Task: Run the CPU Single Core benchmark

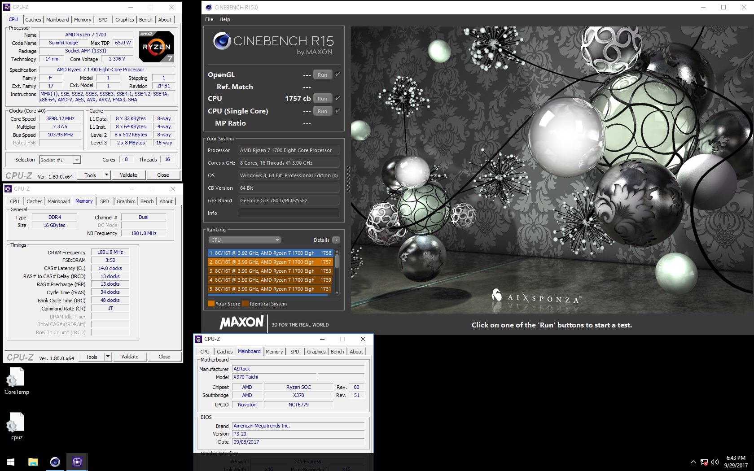Action: 323,111
